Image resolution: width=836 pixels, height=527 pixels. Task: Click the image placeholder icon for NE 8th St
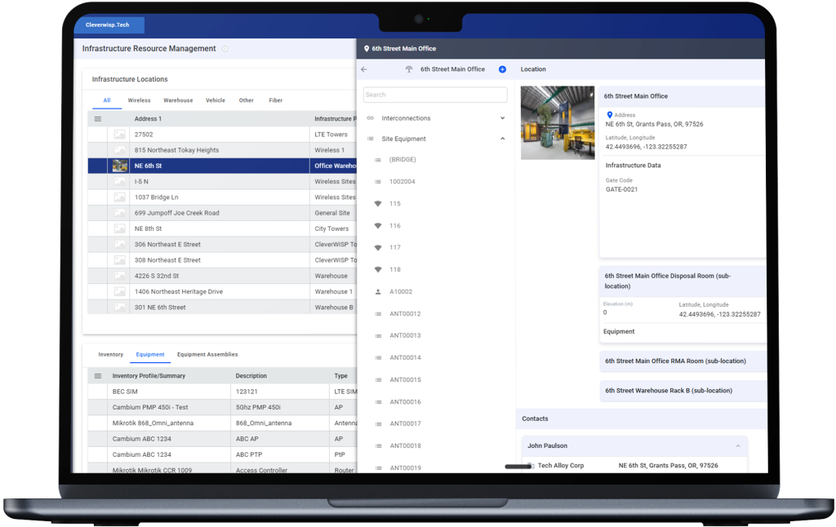tap(119, 228)
